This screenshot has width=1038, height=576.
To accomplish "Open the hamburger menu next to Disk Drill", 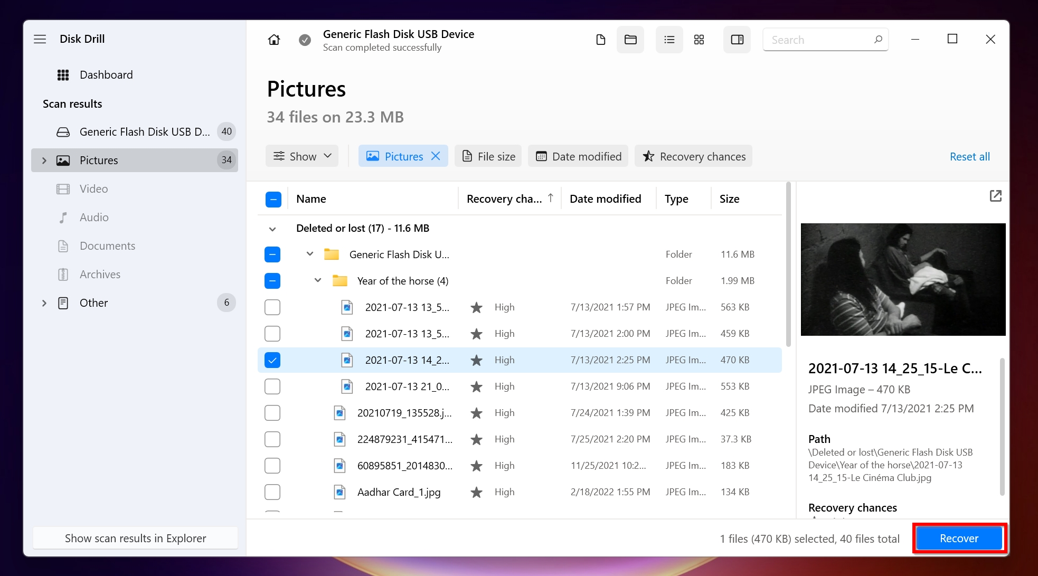I will (40, 39).
